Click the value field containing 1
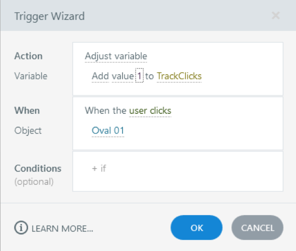This screenshot has width=296, height=251. pos(139,76)
